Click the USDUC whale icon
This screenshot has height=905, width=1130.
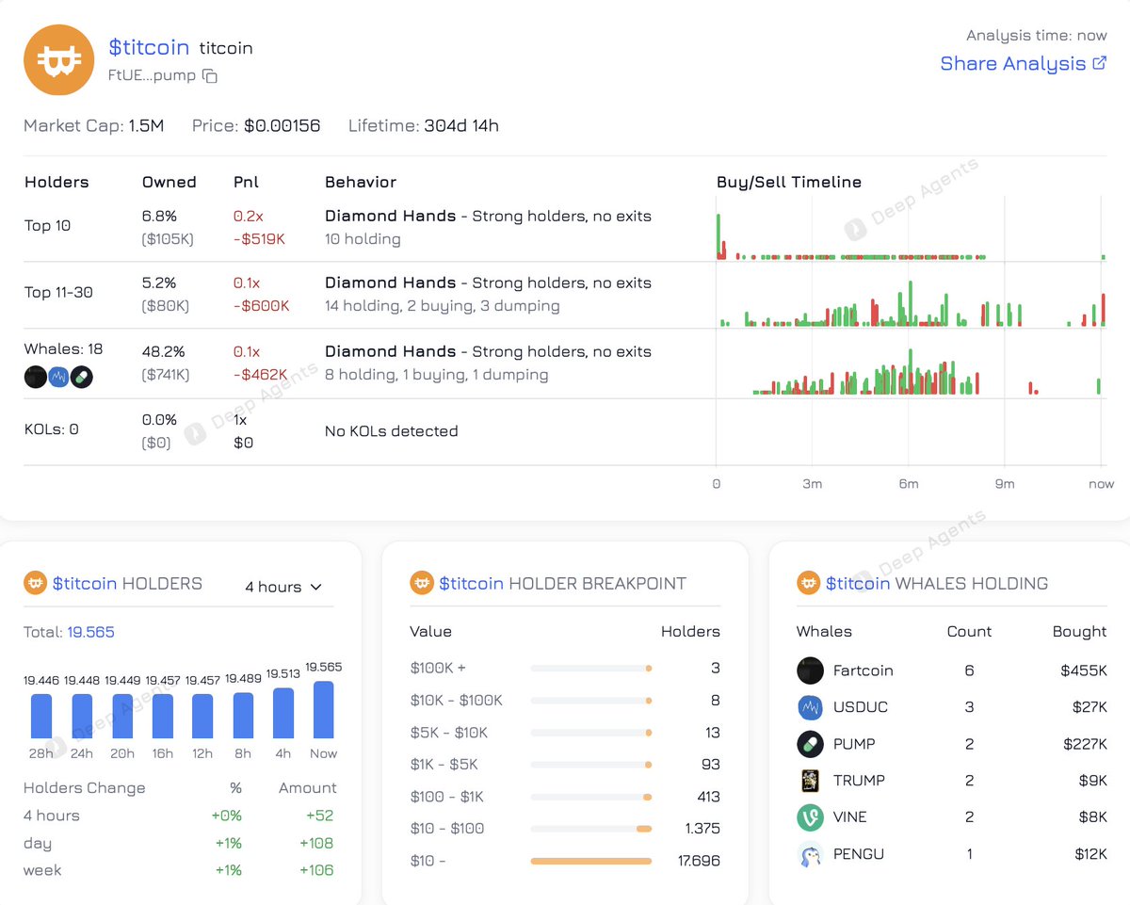810,707
